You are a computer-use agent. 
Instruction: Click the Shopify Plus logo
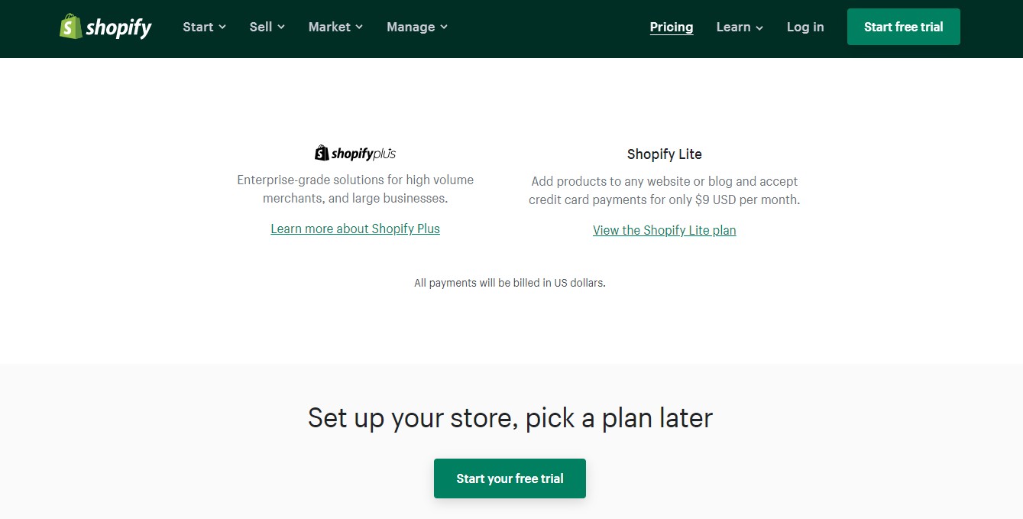(x=354, y=152)
